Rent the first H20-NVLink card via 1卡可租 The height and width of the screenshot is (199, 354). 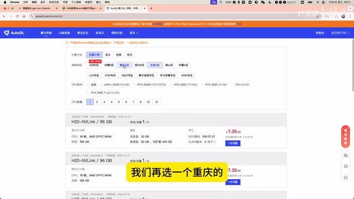pos(233,143)
